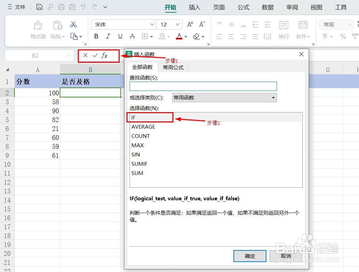Open the 公式 ribbon tab
This screenshot has width=359, height=272.
tap(243, 7)
